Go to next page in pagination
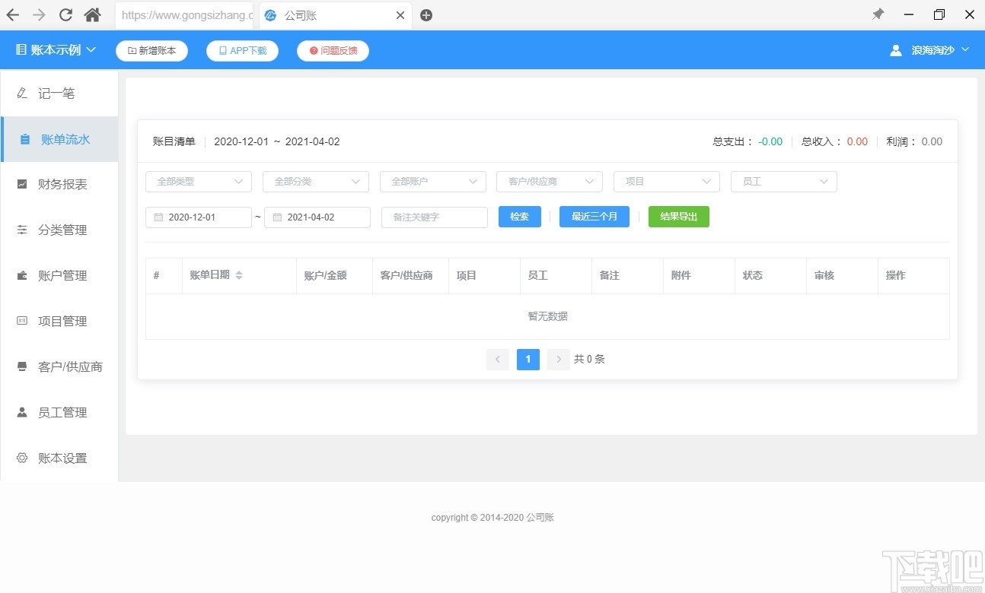The height and width of the screenshot is (593, 985). tap(559, 360)
